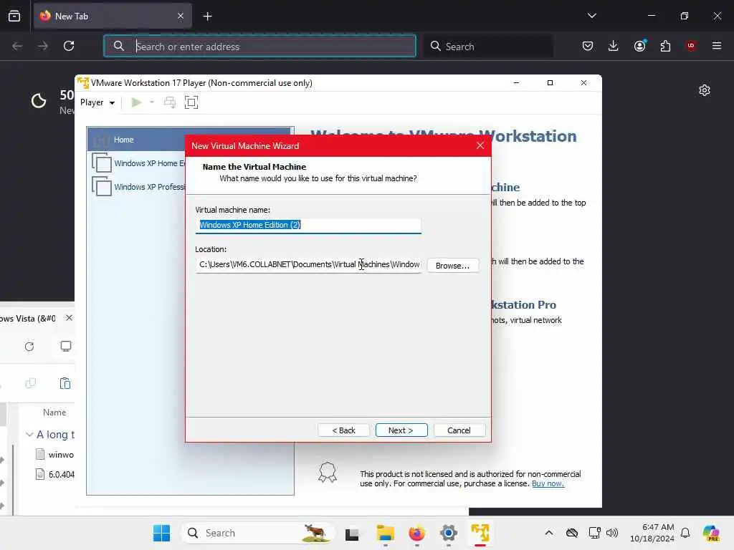Screen dimensions: 734x550
Task: Select Windows XP Home Edition VM entry
Action: tap(140, 163)
